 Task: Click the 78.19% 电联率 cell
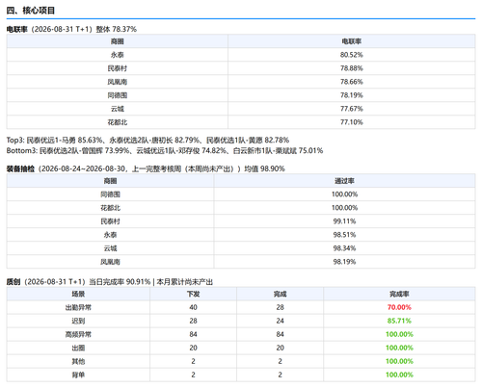(x=352, y=95)
